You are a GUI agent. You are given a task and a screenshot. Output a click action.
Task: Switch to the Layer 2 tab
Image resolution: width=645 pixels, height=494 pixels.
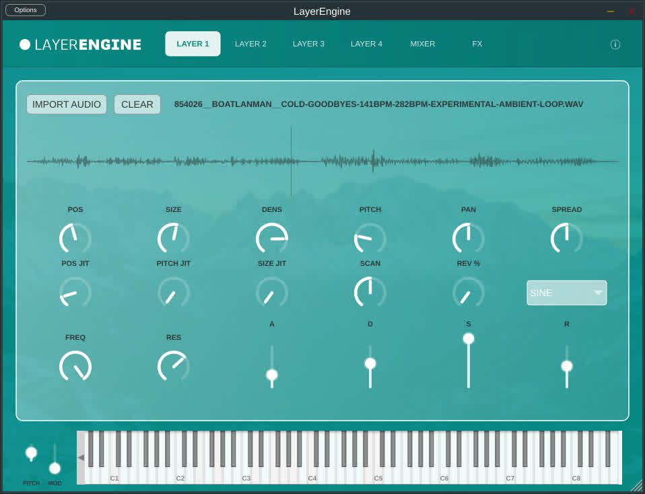(x=250, y=44)
